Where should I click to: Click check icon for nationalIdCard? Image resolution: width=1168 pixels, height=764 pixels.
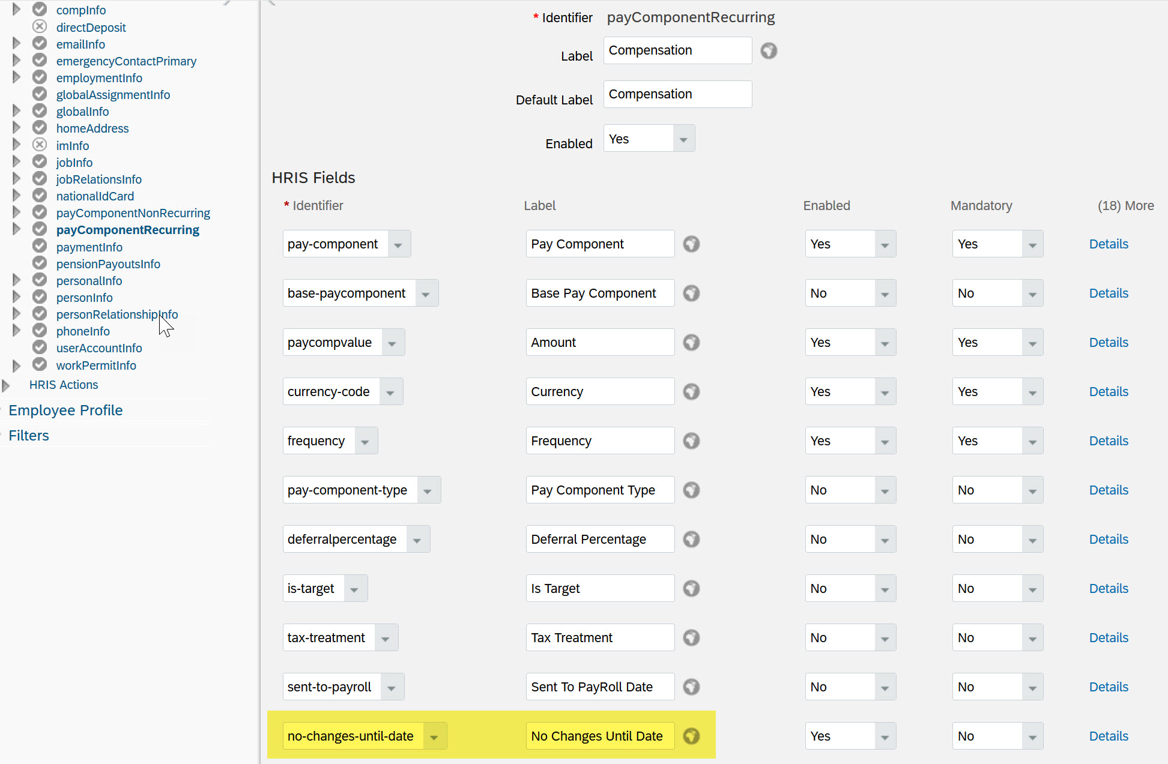pyautogui.click(x=40, y=195)
